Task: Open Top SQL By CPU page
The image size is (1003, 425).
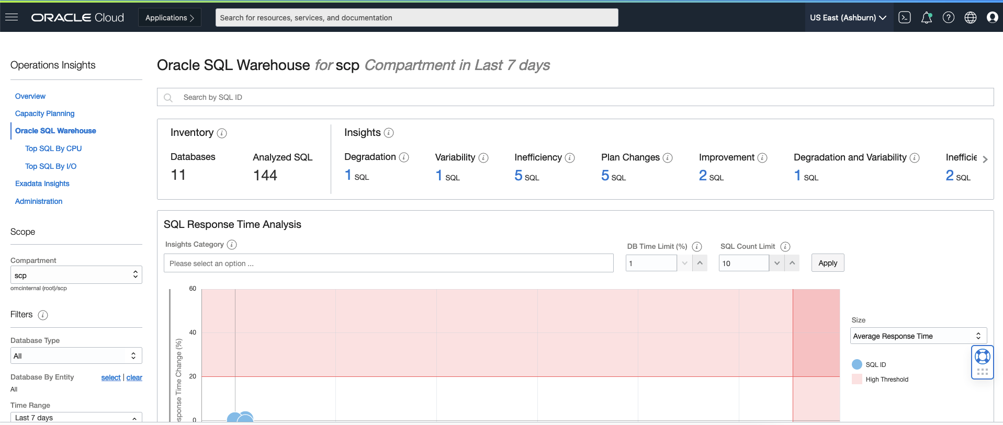Action: 53,148
